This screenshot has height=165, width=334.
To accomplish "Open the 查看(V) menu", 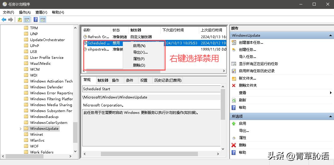I will pos(41,12).
